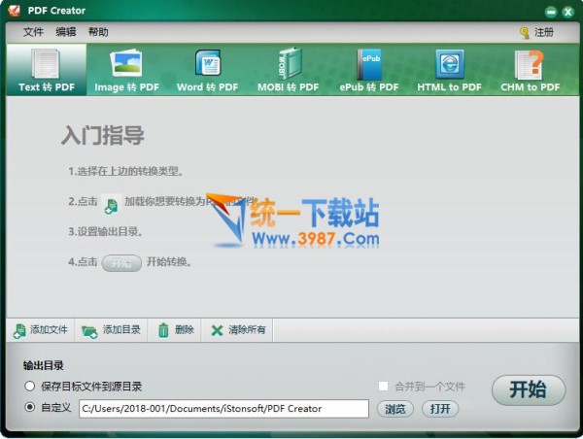583x439 pixels.
Task: Click the 添加文件 add file button
Action: [41, 330]
